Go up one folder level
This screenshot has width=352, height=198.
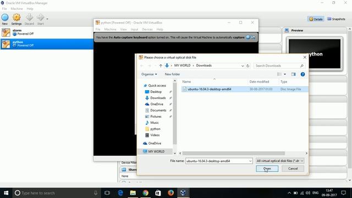[161, 66]
